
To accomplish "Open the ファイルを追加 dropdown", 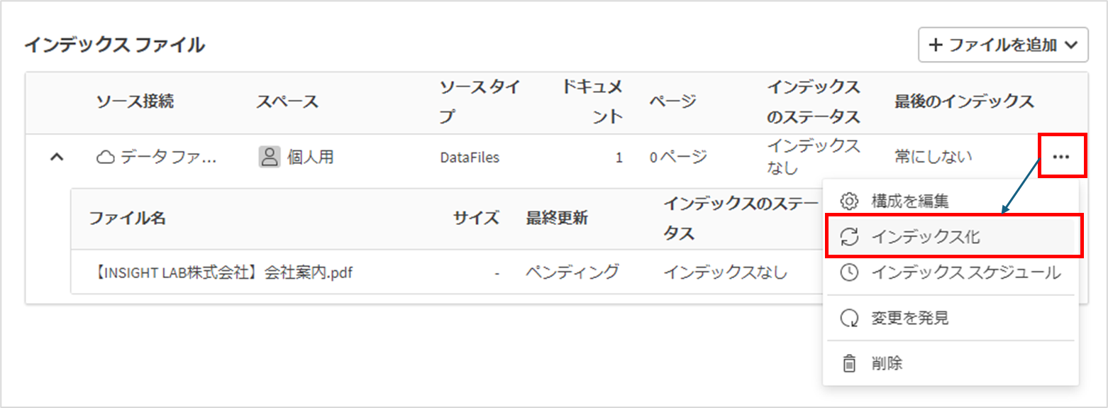I will 1003,45.
